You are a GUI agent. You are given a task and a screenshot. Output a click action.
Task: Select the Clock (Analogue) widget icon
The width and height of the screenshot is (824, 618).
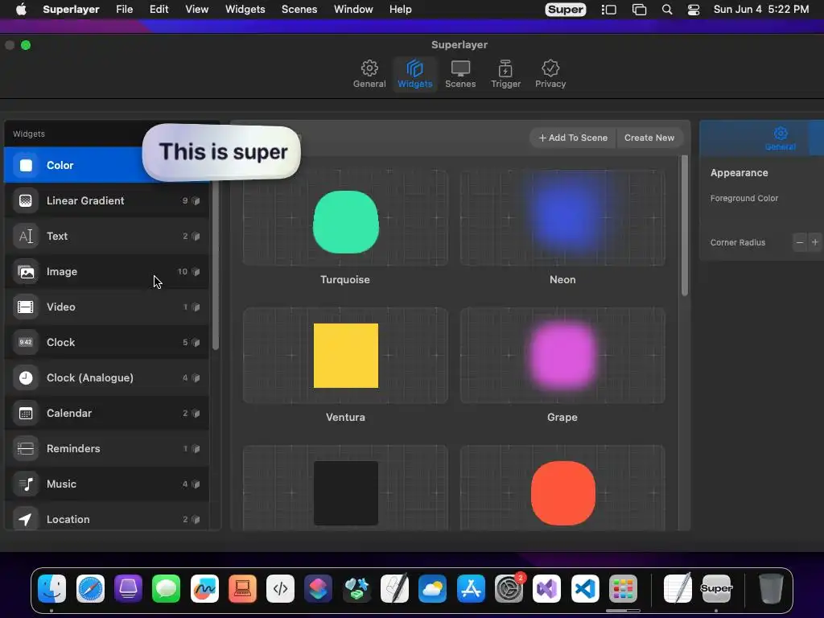pyautogui.click(x=26, y=378)
